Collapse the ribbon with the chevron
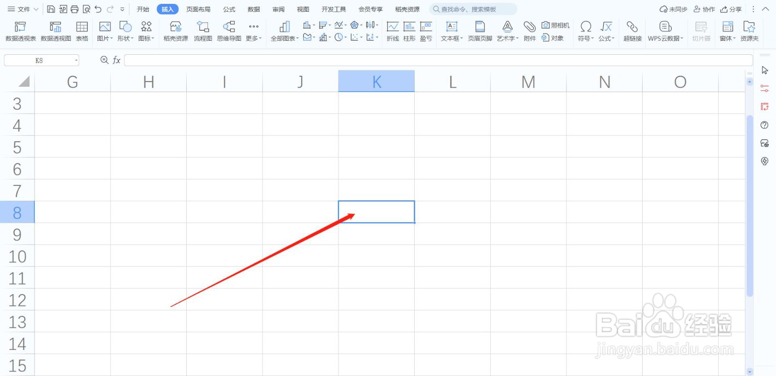 [766, 9]
